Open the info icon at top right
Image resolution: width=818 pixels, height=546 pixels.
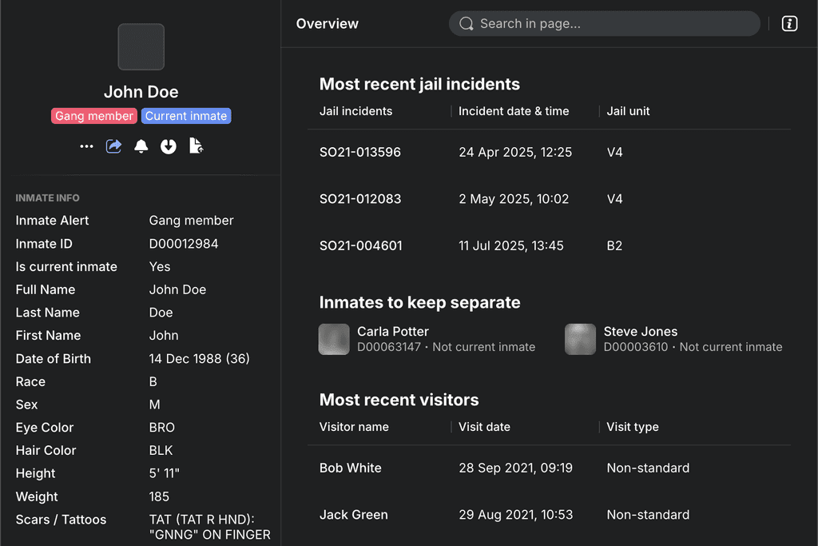789,24
